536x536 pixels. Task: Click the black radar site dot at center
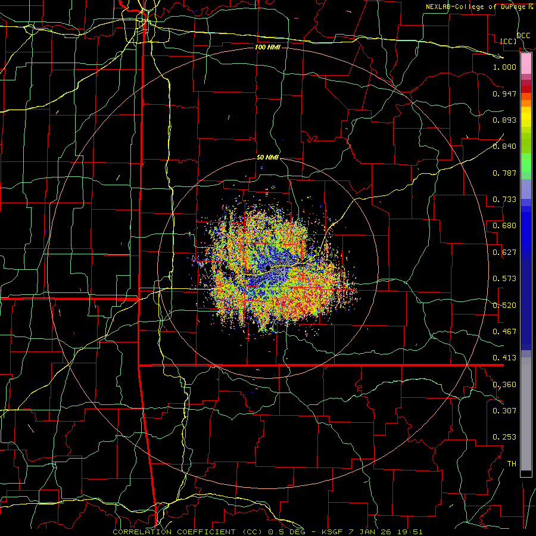[269, 267]
